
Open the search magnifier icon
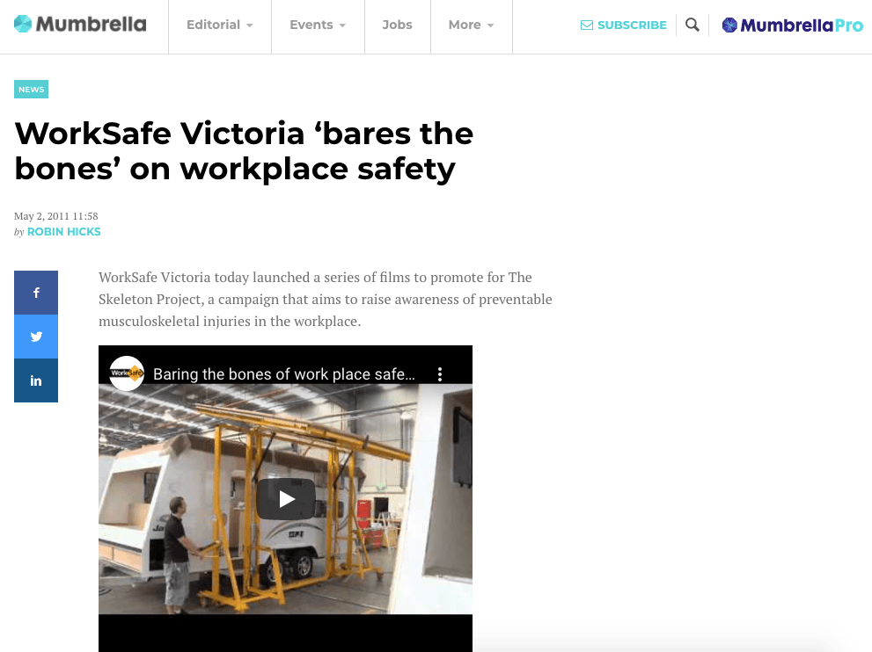pyautogui.click(x=692, y=25)
